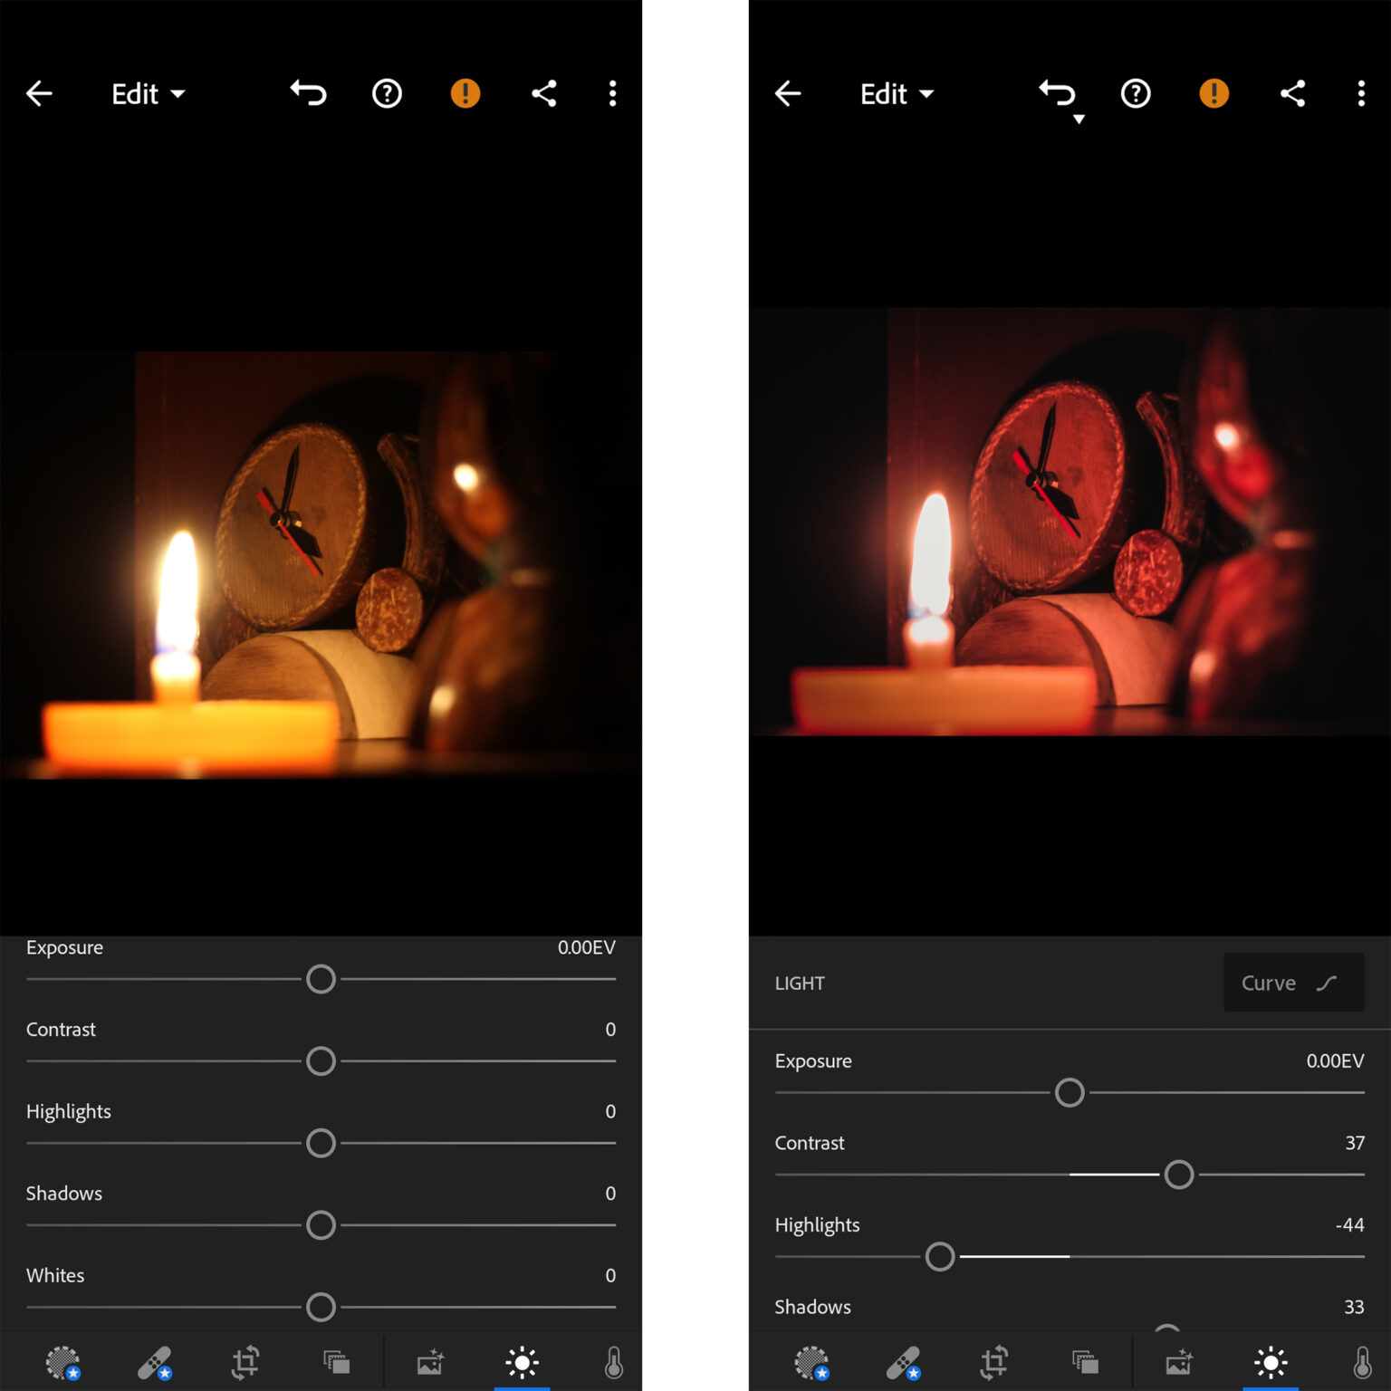Open the Curve button in the Light panel
Image resolution: width=1391 pixels, height=1391 pixels.
pyautogui.click(x=1292, y=983)
